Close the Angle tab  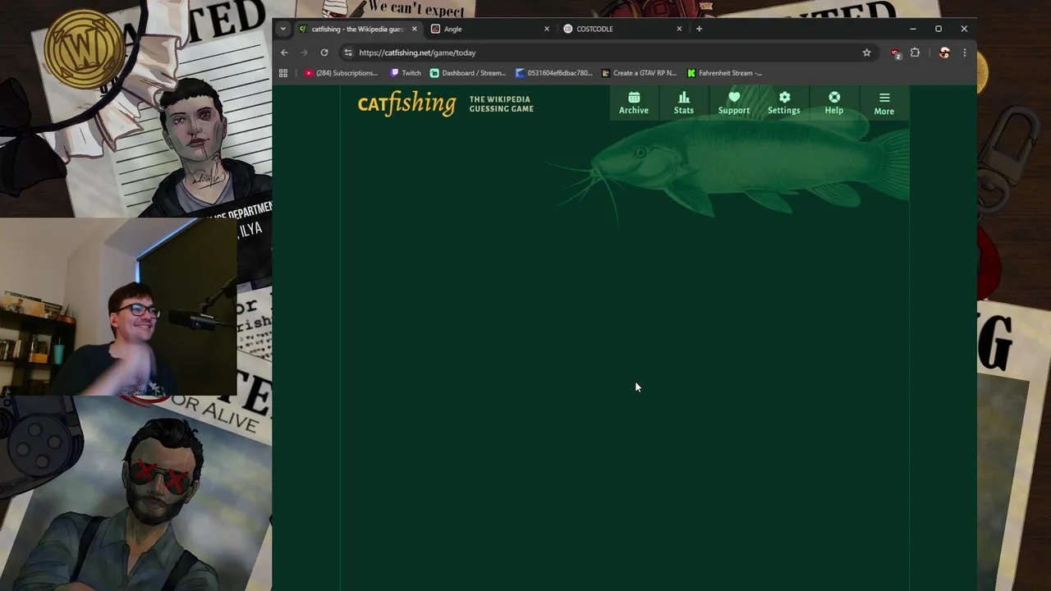pos(547,29)
